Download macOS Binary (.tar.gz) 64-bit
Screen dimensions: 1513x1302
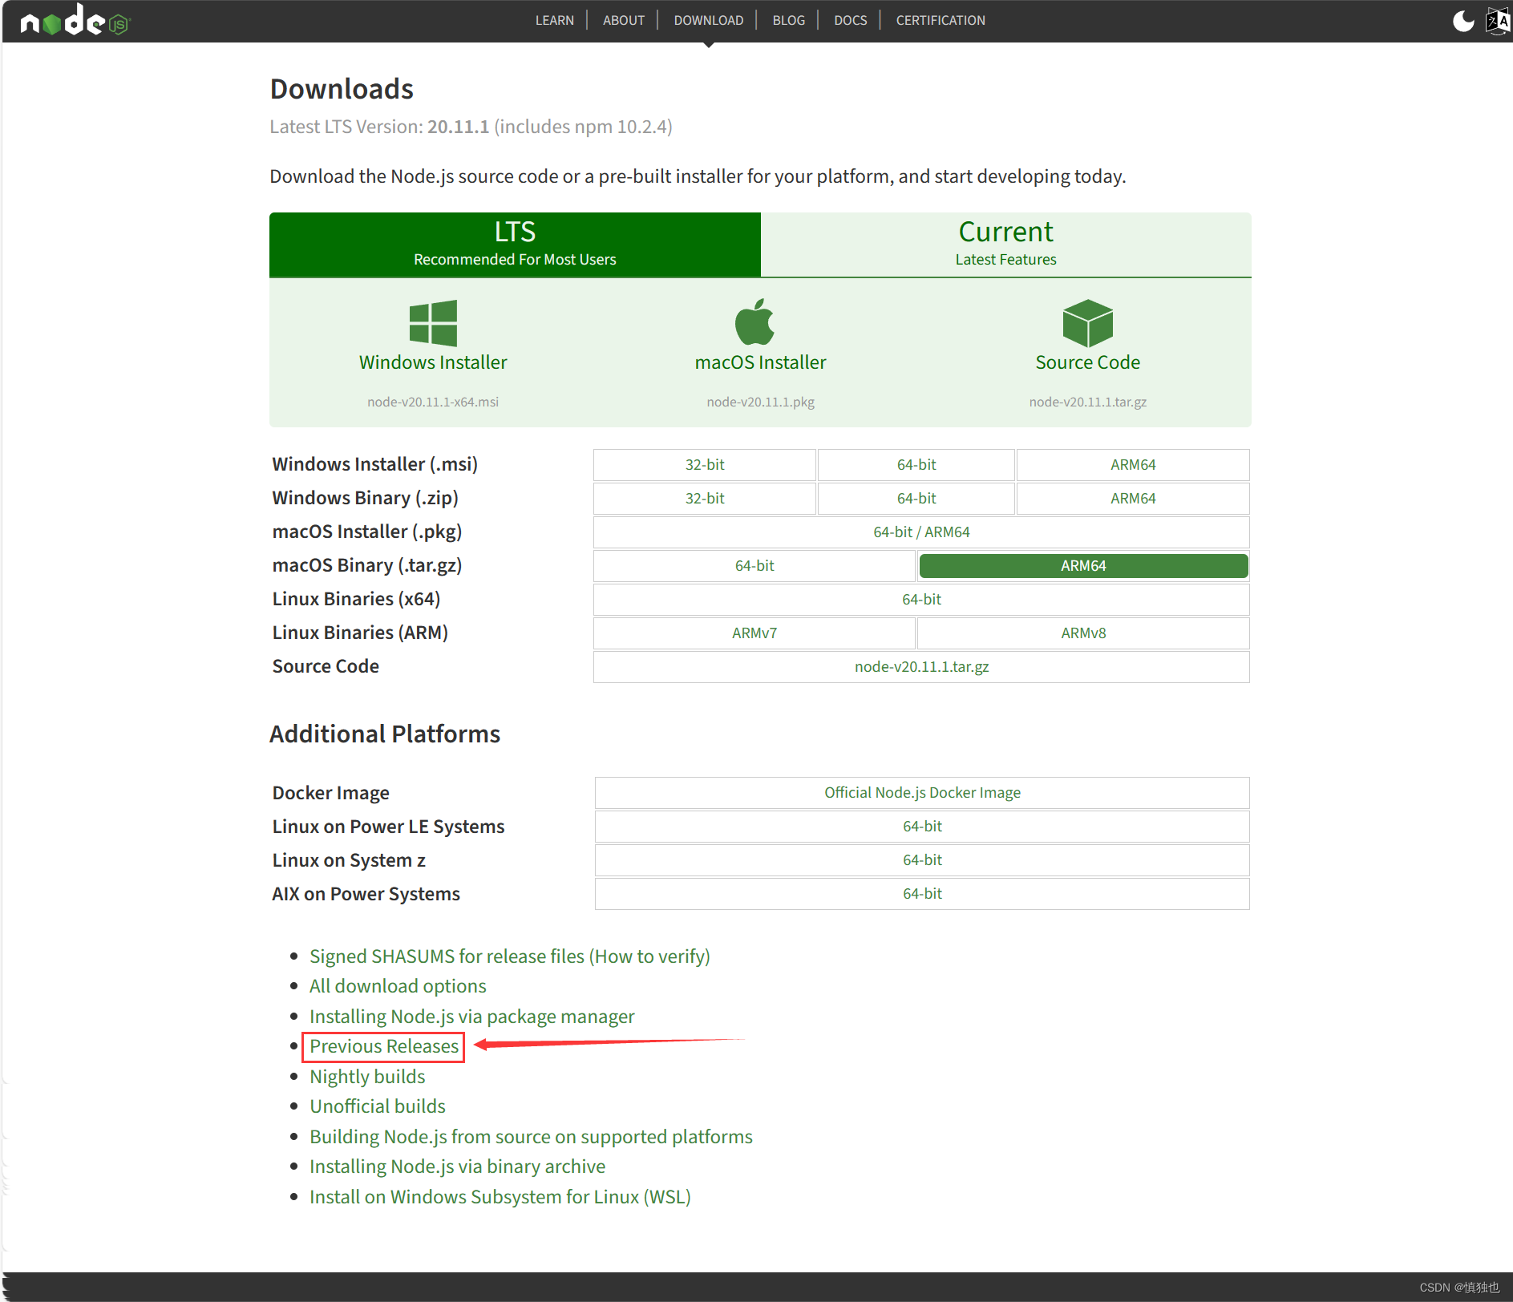tap(754, 566)
